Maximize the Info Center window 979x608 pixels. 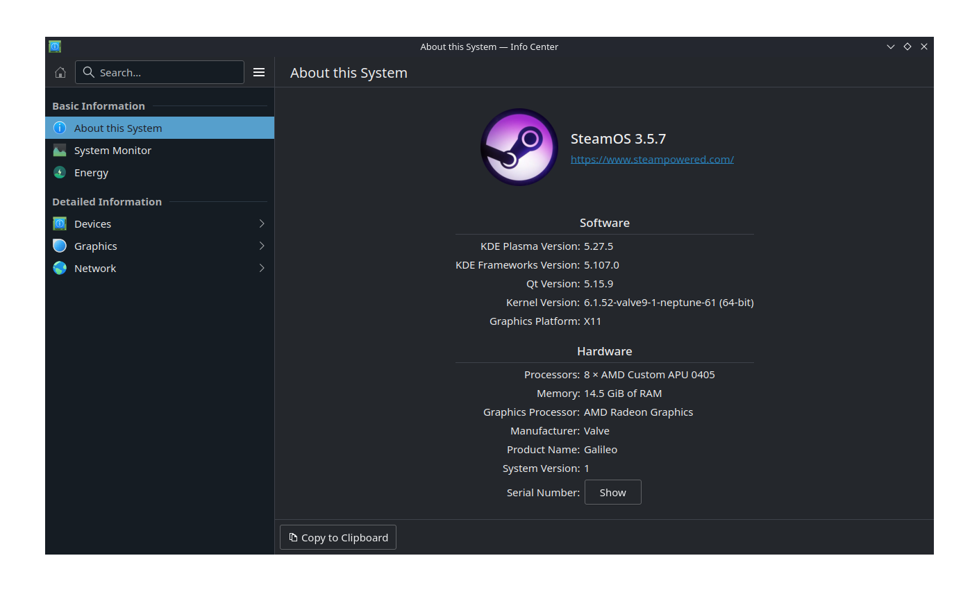tap(907, 47)
